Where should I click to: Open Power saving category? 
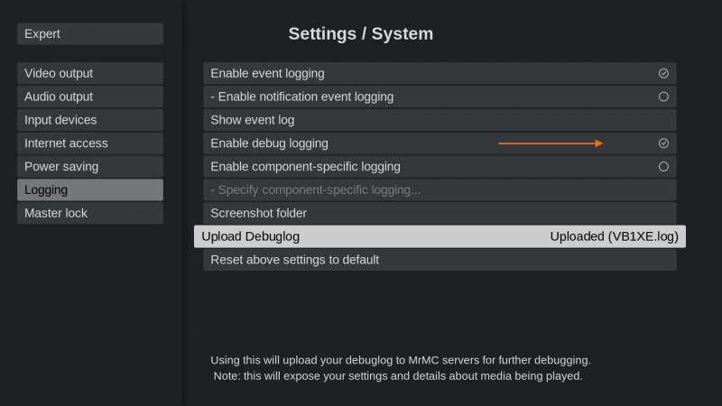[x=90, y=167]
